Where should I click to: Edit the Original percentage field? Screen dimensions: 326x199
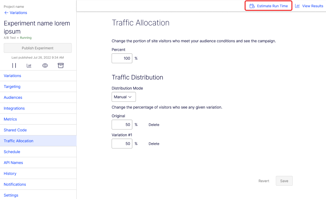[122, 125]
